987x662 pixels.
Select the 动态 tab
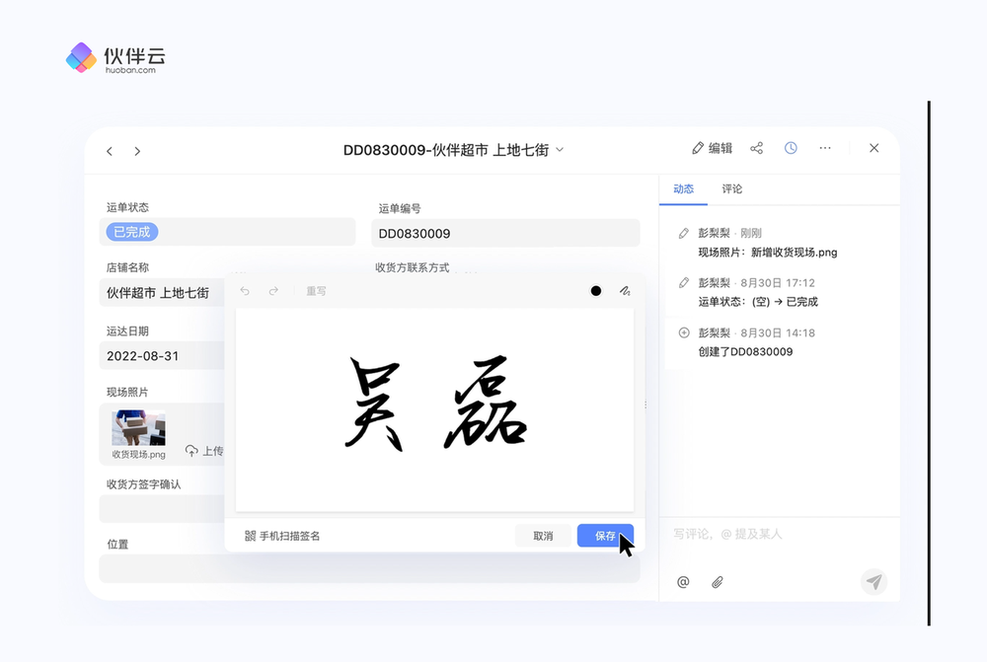click(683, 188)
